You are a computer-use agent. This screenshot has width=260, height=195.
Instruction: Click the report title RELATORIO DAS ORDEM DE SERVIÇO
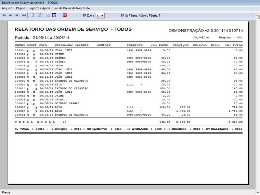[x=61, y=29]
